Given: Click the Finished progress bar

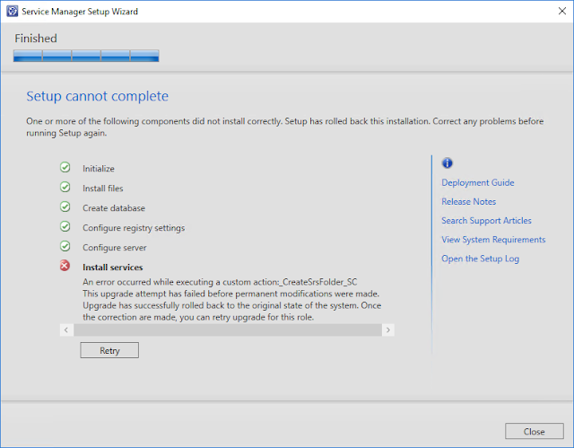Looking at the screenshot, I should click(x=86, y=56).
